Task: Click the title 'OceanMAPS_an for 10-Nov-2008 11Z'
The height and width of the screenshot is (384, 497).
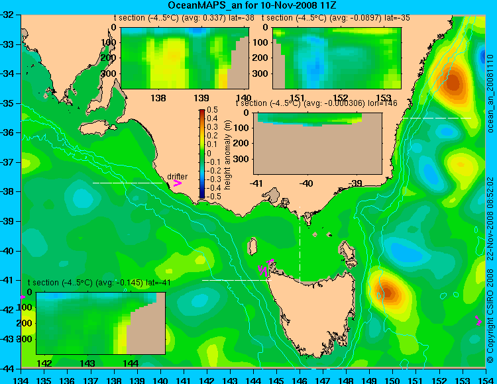Action: [x=252, y=5]
